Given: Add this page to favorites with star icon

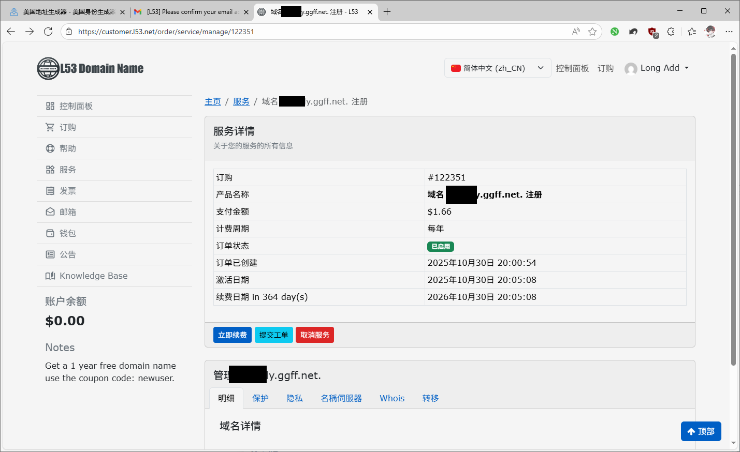Looking at the screenshot, I should [x=592, y=32].
